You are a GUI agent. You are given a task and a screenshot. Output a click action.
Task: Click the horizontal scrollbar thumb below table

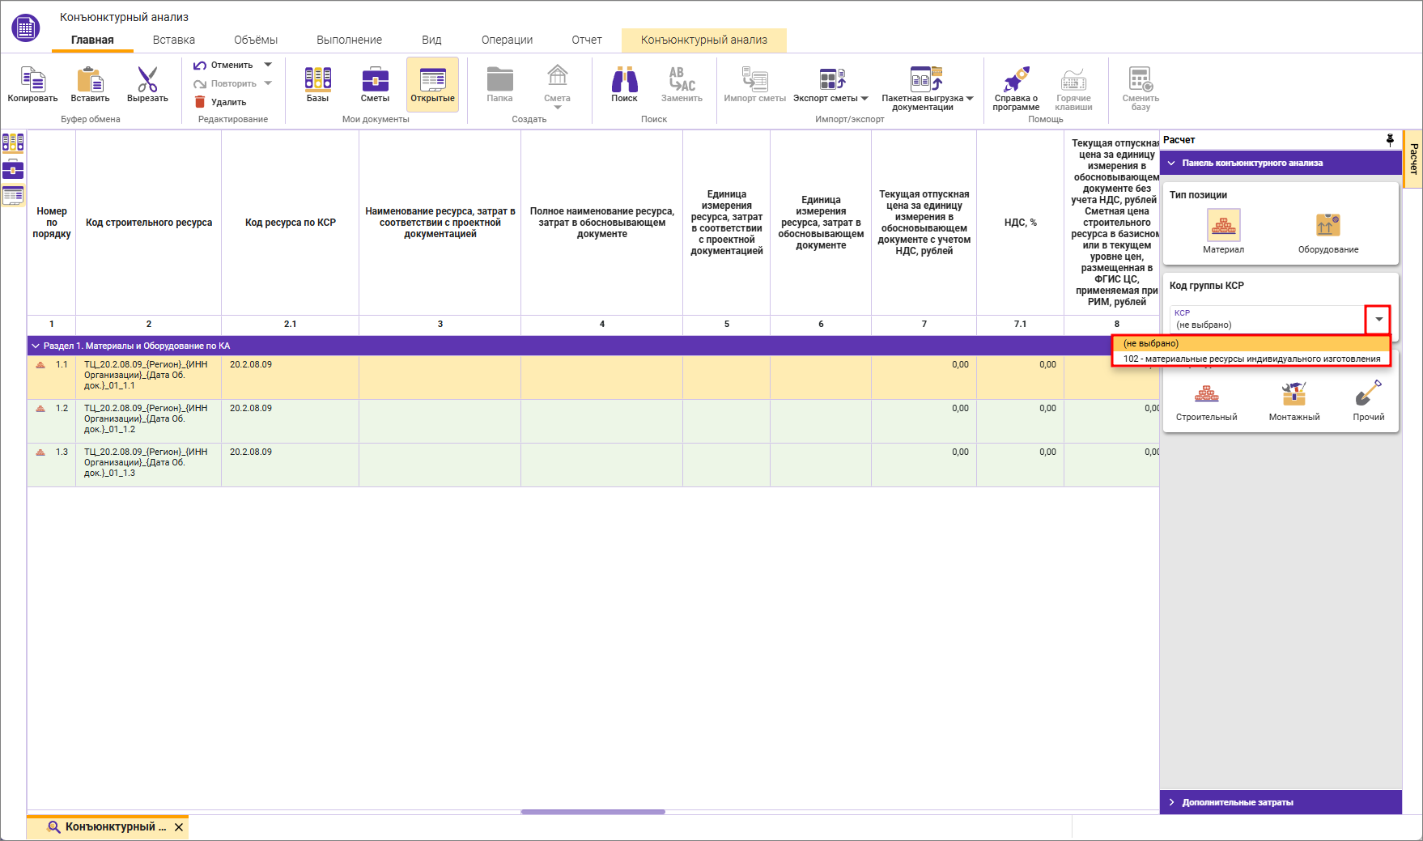(x=593, y=811)
